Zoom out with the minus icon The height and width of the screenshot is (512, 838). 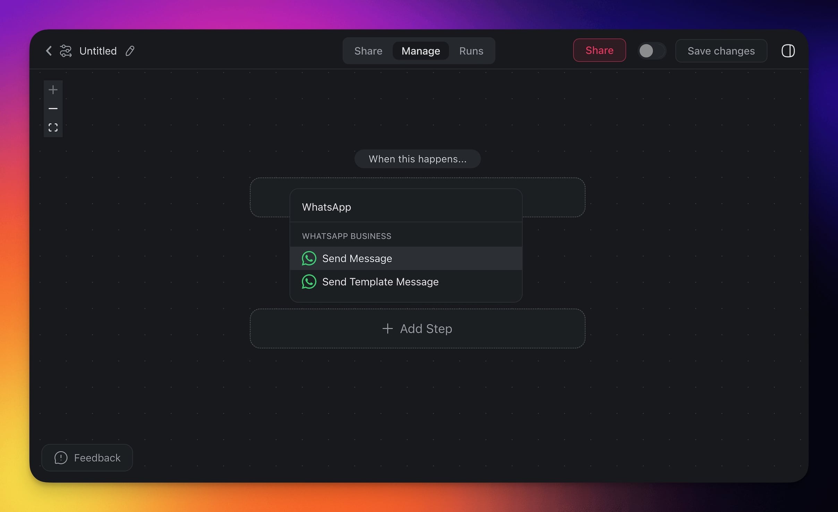(x=53, y=109)
